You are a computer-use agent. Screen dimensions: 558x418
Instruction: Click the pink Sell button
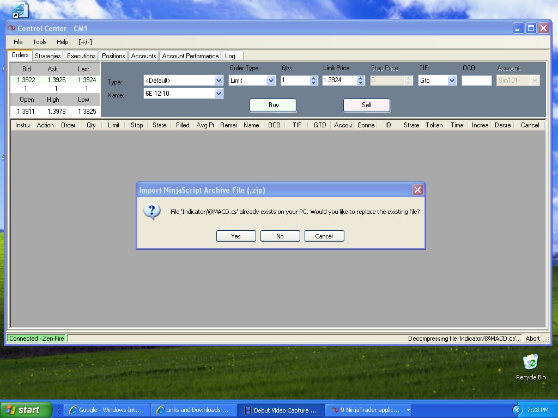tap(367, 105)
